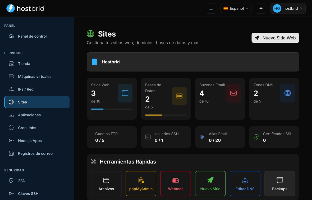Click the 0 / 20 Alias Email value
The width and height of the screenshot is (312, 200).
click(215, 140)
